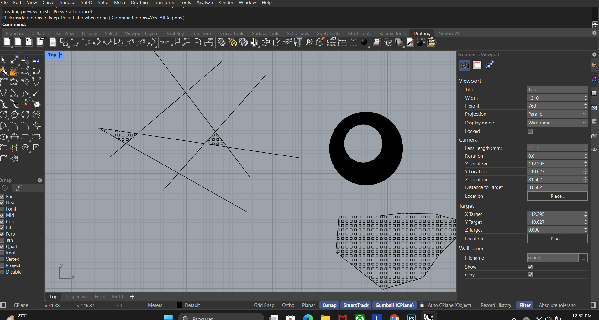Open the Top viewport title menu arrow
This screenshot has width=599, height=320.
[61, 55]
